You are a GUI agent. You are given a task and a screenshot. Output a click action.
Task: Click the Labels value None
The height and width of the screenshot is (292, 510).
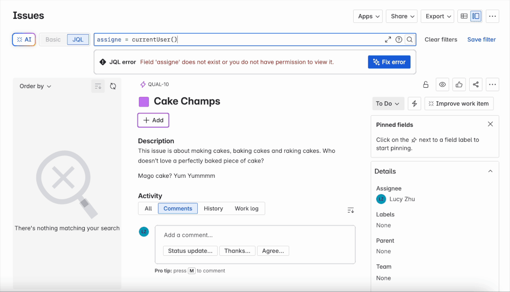pyautogui.click(x=383, y=225)
